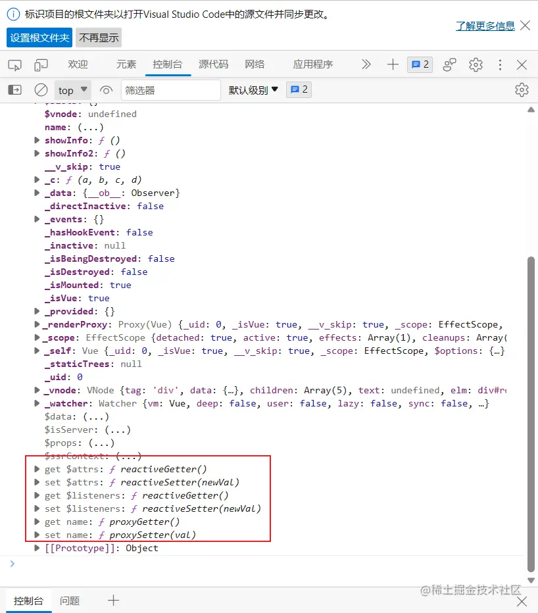The width and height of the screenshot is (538, 613).
Task: Expand the _data object entry
Action: pyautogui.click(x=37, y=193)
